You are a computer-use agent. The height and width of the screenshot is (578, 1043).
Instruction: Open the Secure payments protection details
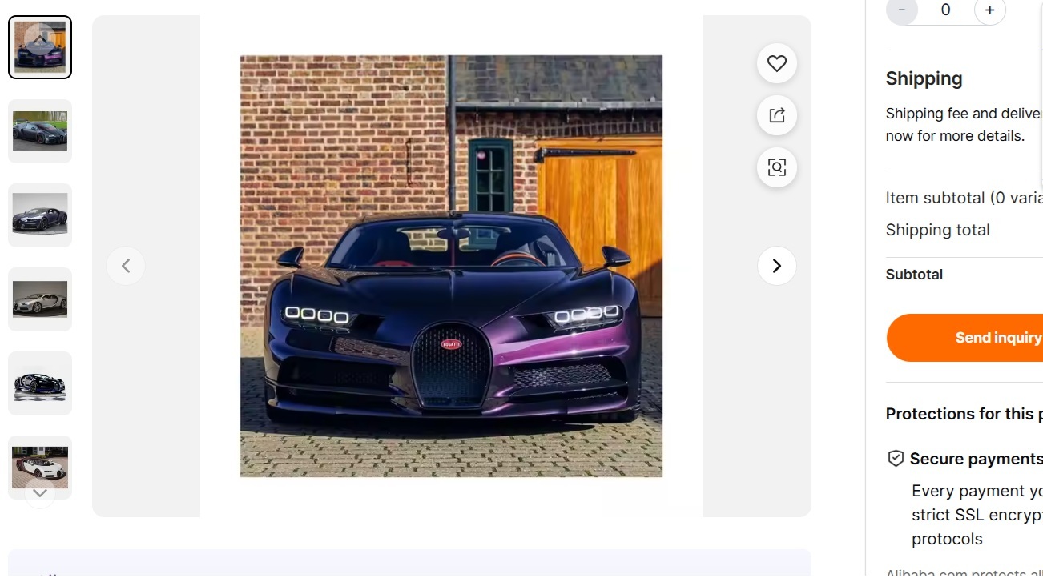point(976,459)
